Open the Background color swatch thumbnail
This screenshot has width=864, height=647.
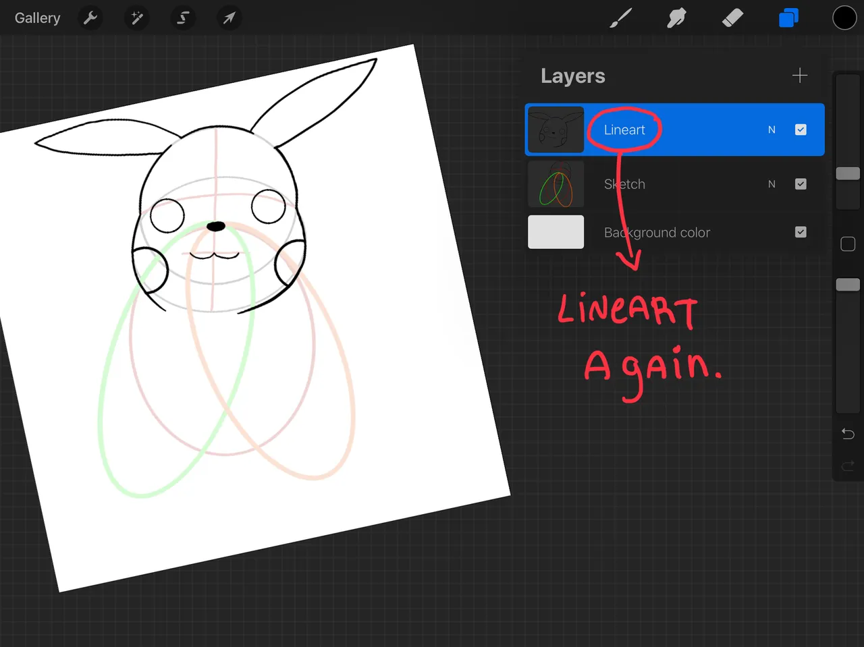pyautogui.click(x=556, y=232)
